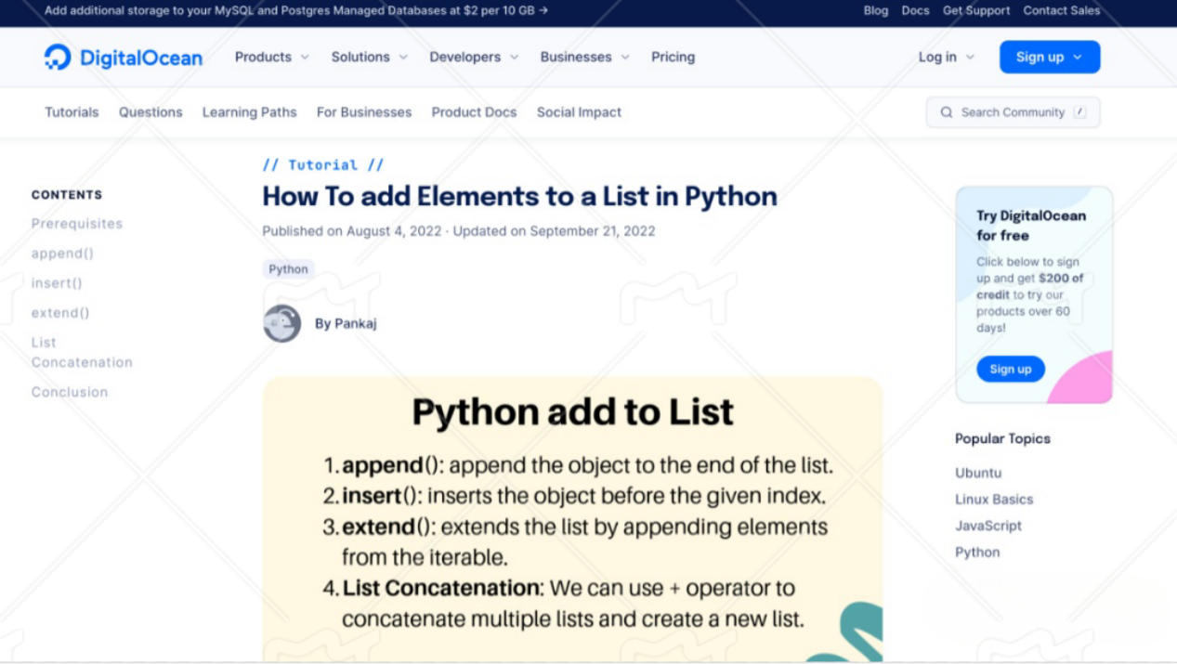Open author Pankaj's avatar image

281,323
